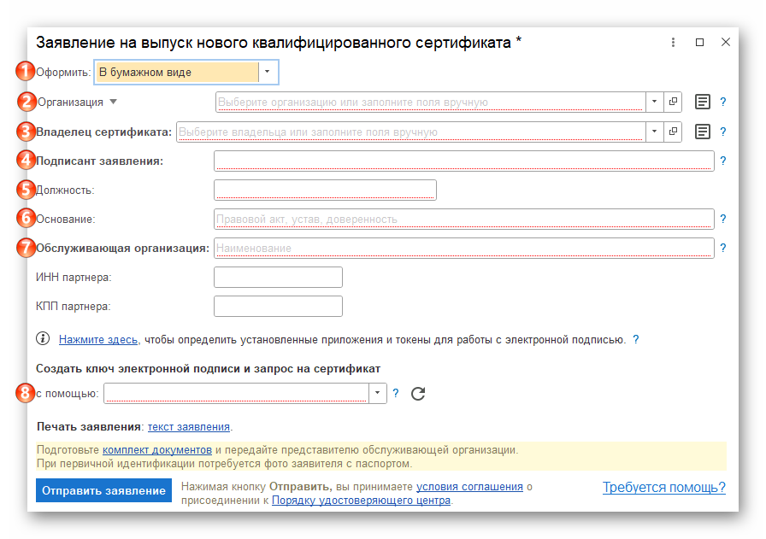Open the Оформить dropdown

268,72
